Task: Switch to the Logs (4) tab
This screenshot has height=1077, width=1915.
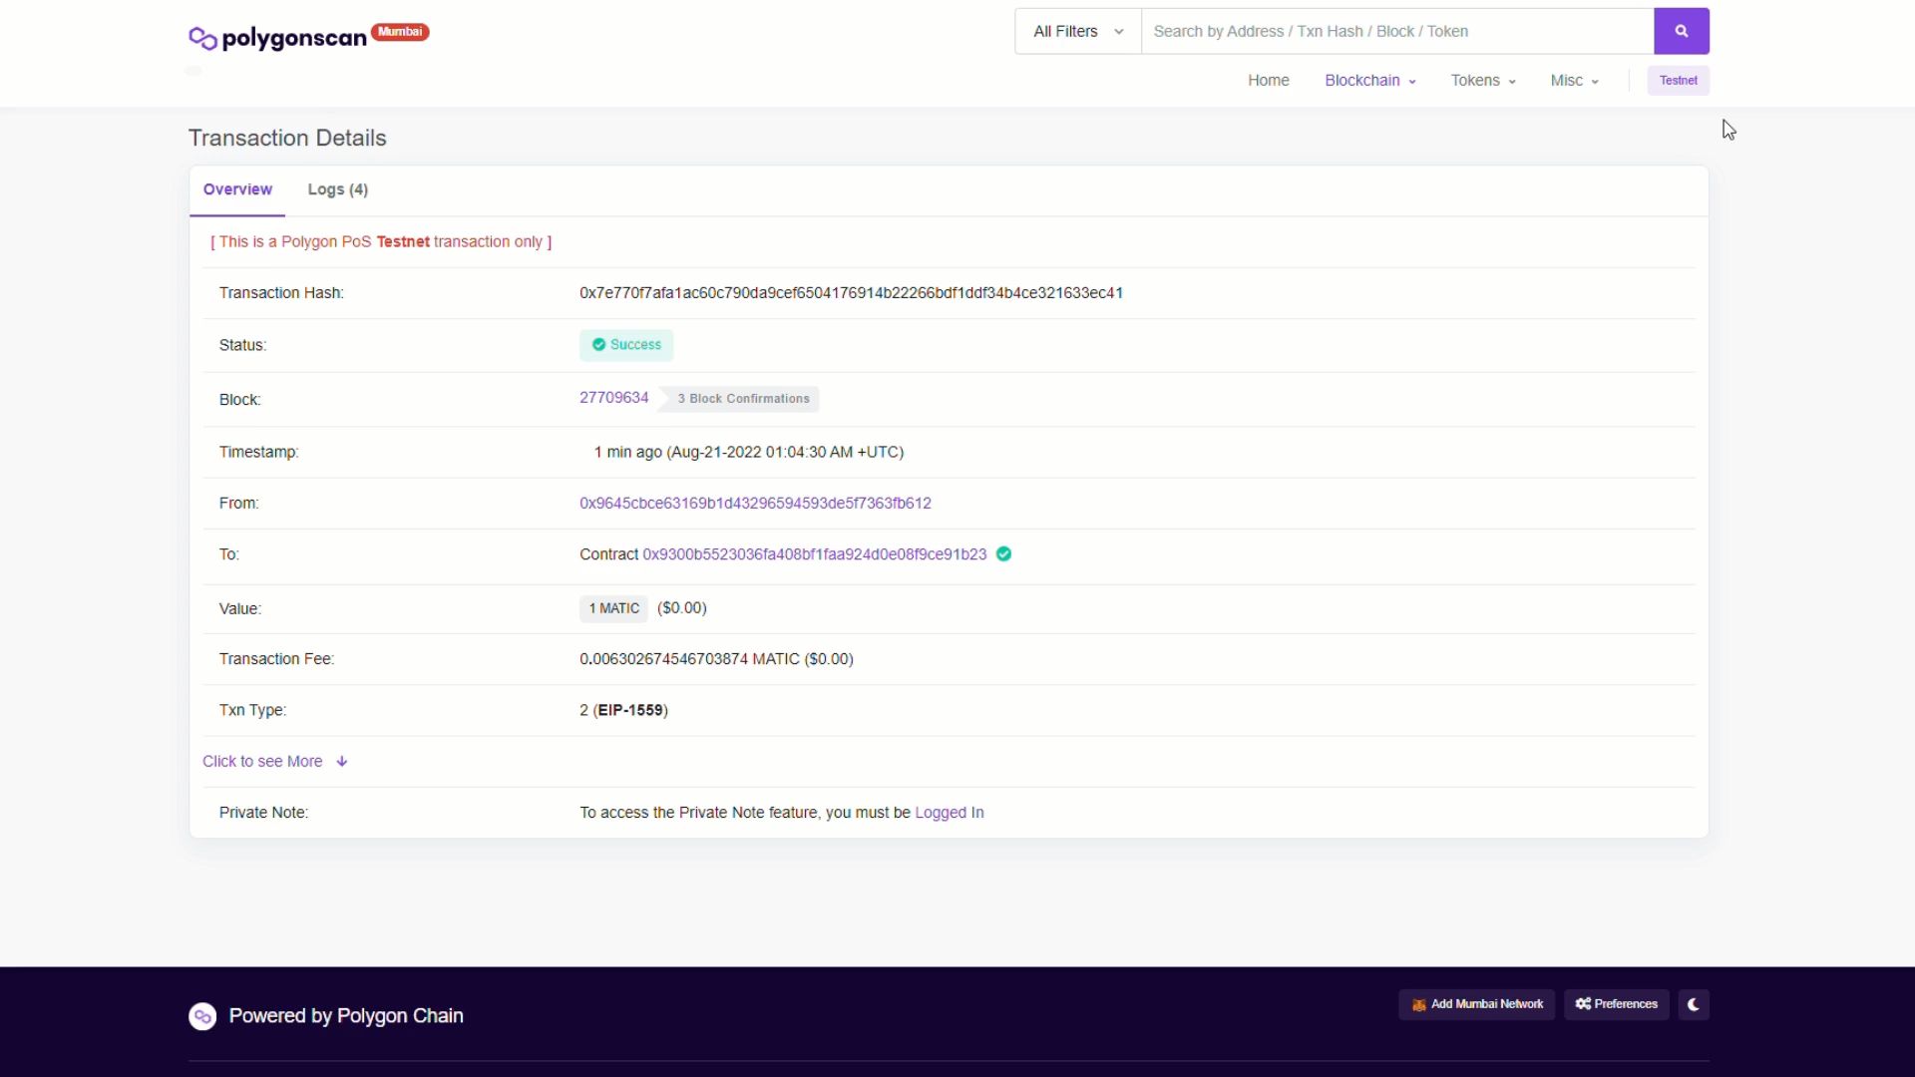Action: point(338,189)
